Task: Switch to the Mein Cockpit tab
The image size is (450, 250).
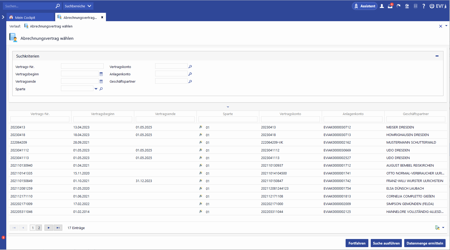Action: 25,18
